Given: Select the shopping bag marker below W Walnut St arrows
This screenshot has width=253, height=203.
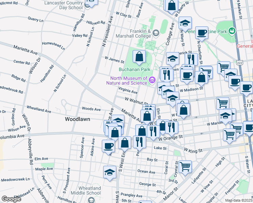Looking at the screenshot, I should coord(183,110).
